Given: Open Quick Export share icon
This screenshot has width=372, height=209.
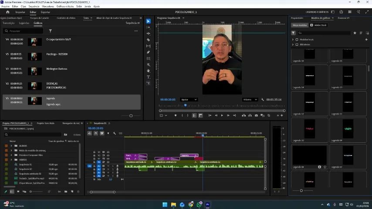Looking at the screenshot, I should (x=341, y=12).
